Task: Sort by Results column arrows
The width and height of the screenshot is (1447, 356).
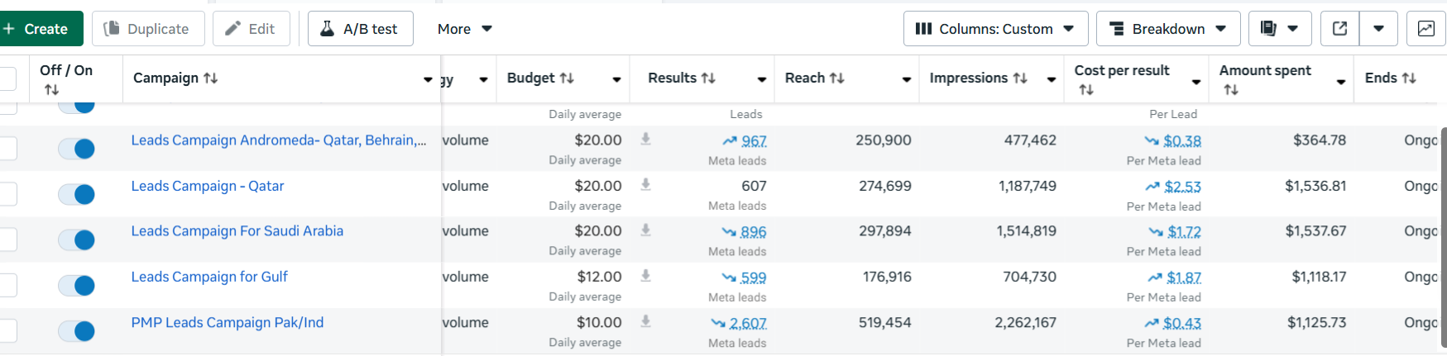Action: click(708, 78)
